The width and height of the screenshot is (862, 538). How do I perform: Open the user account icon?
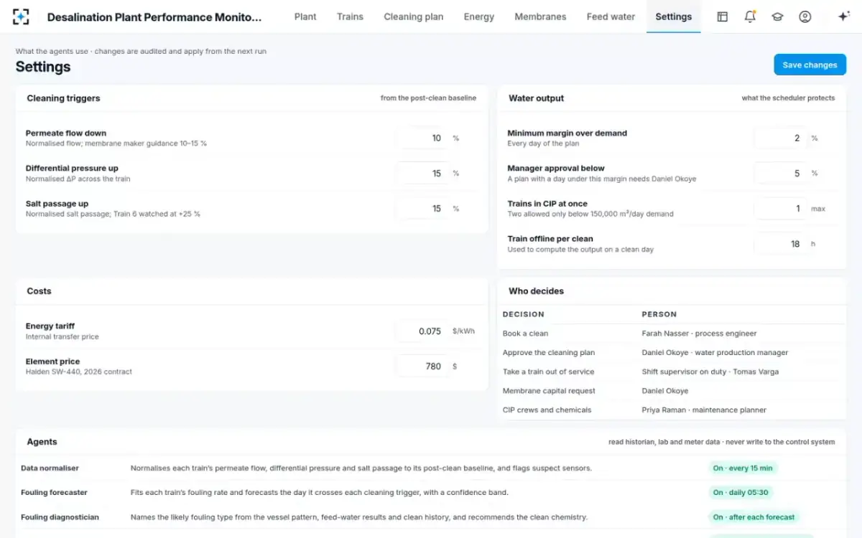click(x=805, y=16)
